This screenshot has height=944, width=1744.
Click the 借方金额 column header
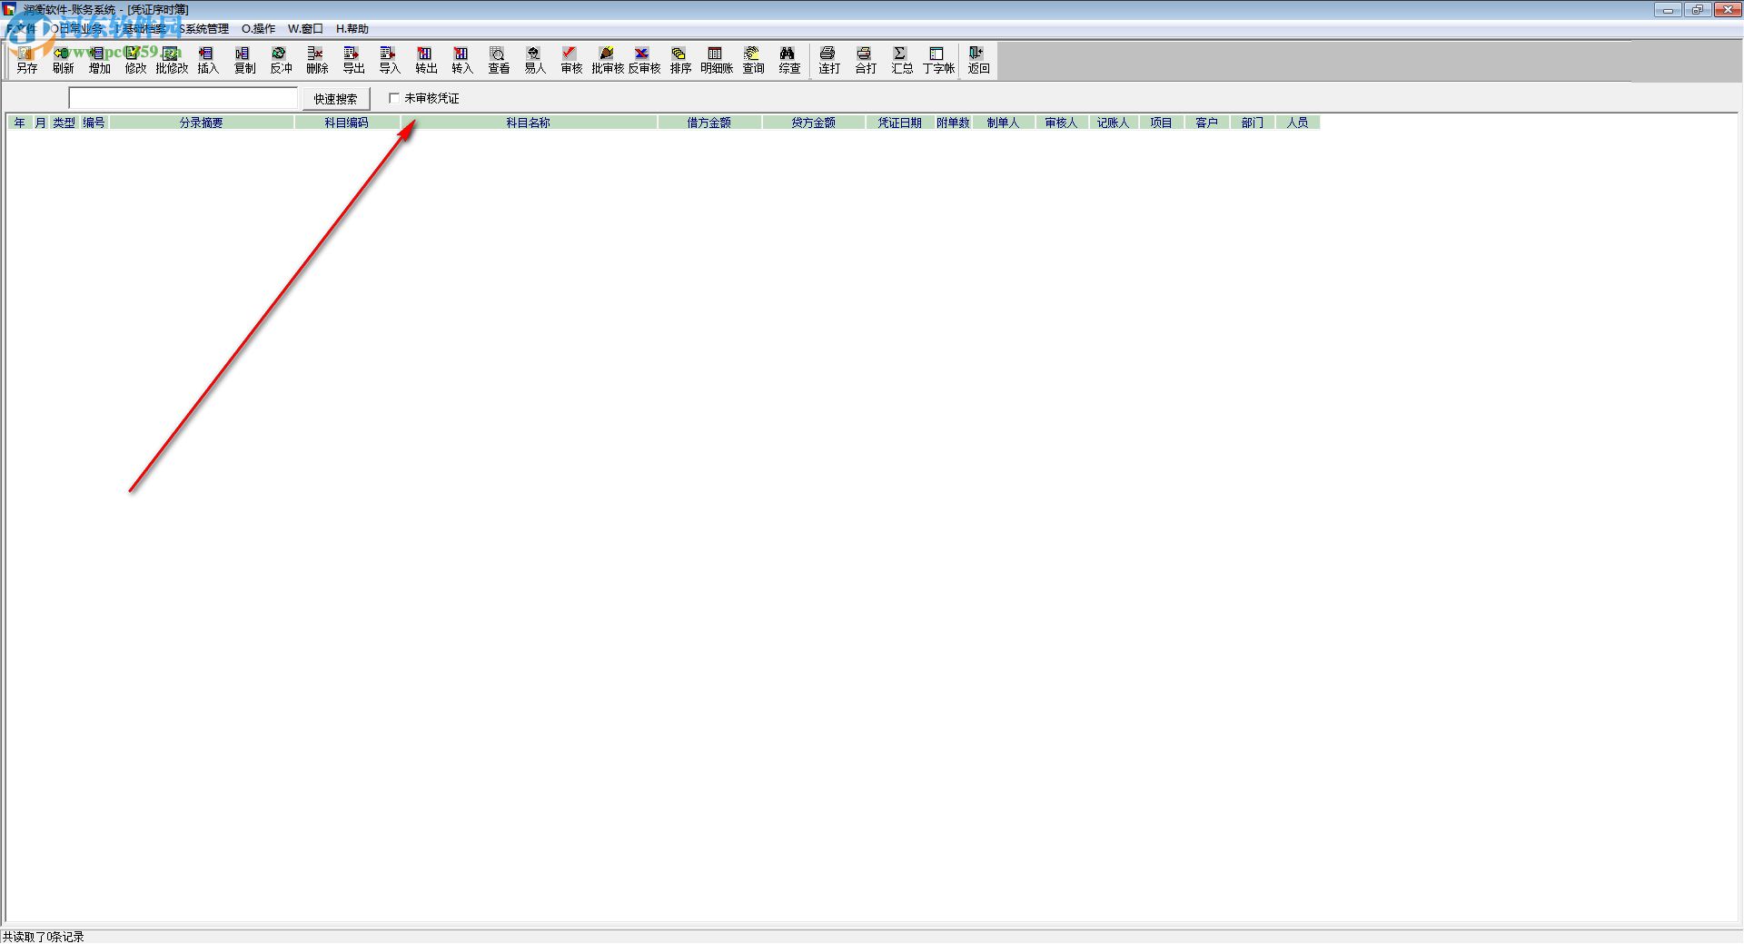point(709,123)
